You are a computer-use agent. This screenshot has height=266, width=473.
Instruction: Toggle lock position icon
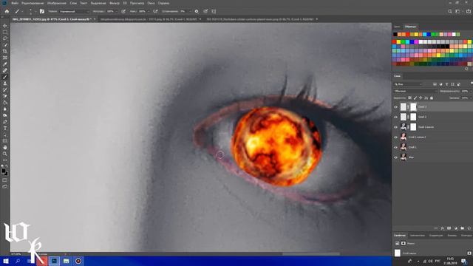[421, 98]
